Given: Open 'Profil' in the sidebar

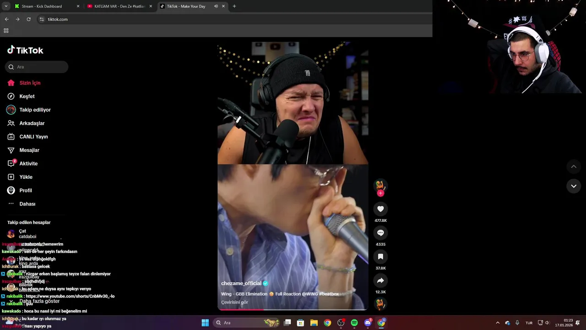Looking at the screenshot, I should tap(25, 191).
